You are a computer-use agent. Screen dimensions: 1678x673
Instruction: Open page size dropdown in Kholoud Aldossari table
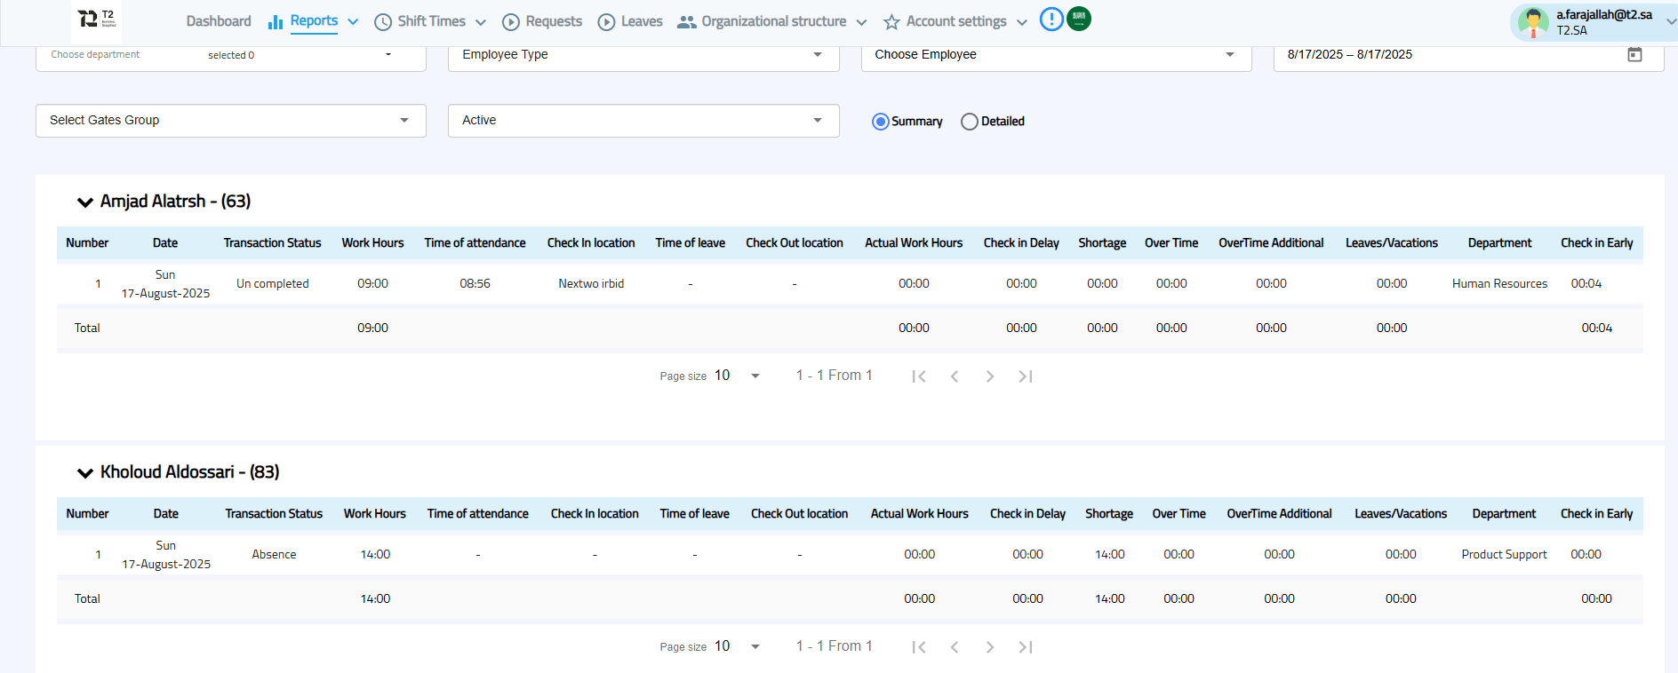tap(738, 646)
